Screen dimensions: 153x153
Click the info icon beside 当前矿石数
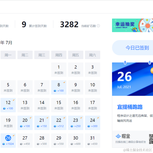coord(98,26)
